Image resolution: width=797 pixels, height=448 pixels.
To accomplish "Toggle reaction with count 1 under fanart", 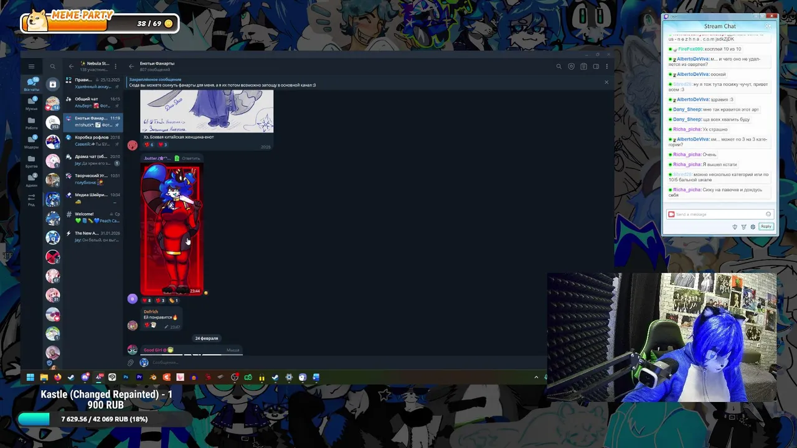I will coord(174,301).
